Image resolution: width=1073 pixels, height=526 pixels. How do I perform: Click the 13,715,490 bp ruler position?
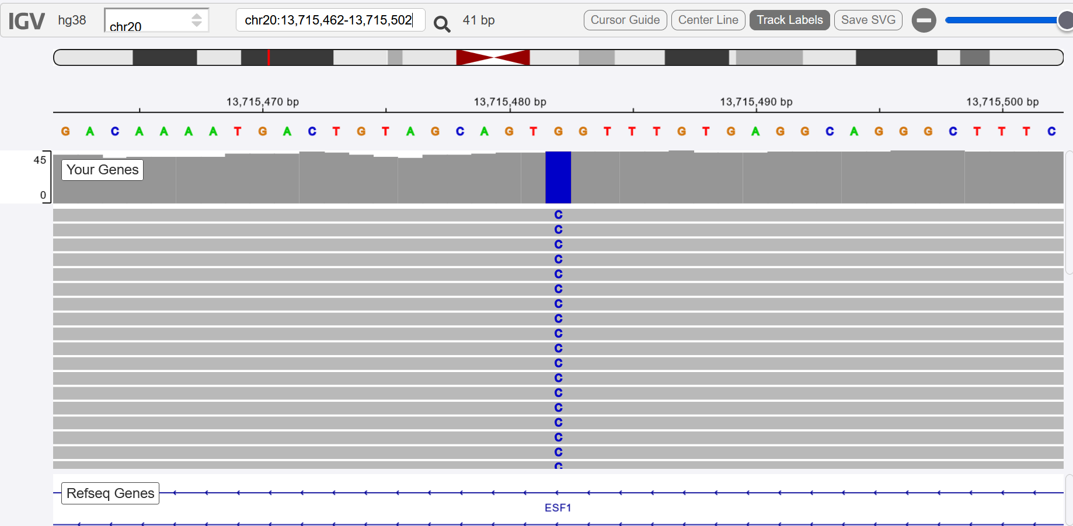pyautogui.click(x=756, y=102)
